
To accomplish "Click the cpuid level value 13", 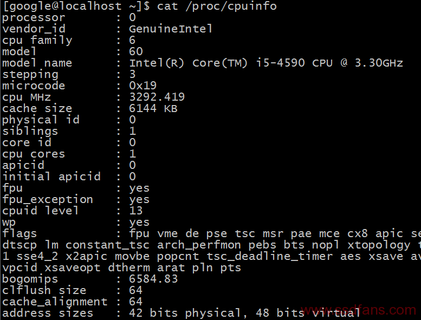I will [x=135, y=211].
